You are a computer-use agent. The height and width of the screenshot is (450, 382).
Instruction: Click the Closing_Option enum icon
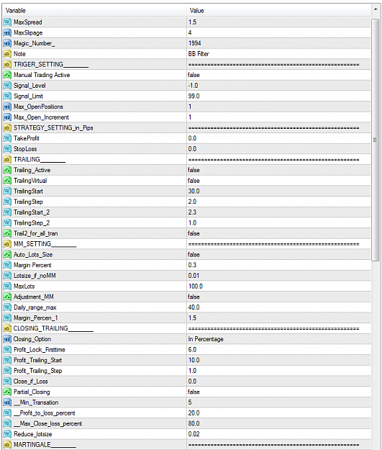(x=7, y=339)
